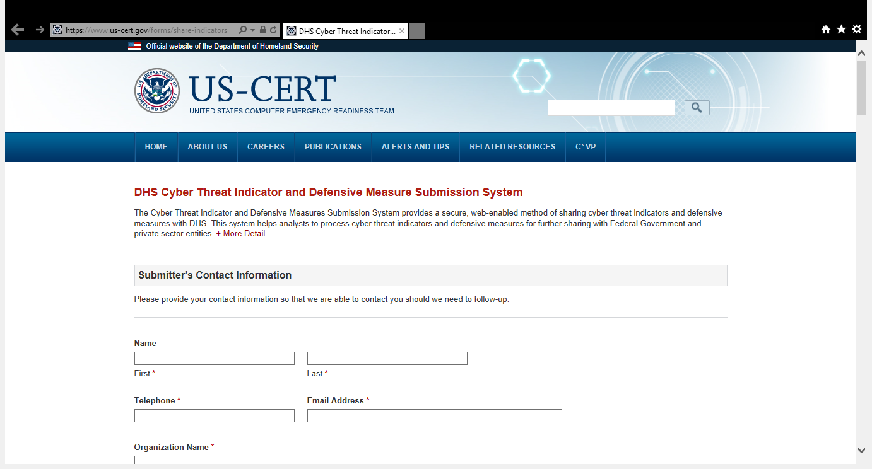Viewport: 872px width, 469px height.
Task: Click the lock security icon in address bar
Action: point(263,30)
